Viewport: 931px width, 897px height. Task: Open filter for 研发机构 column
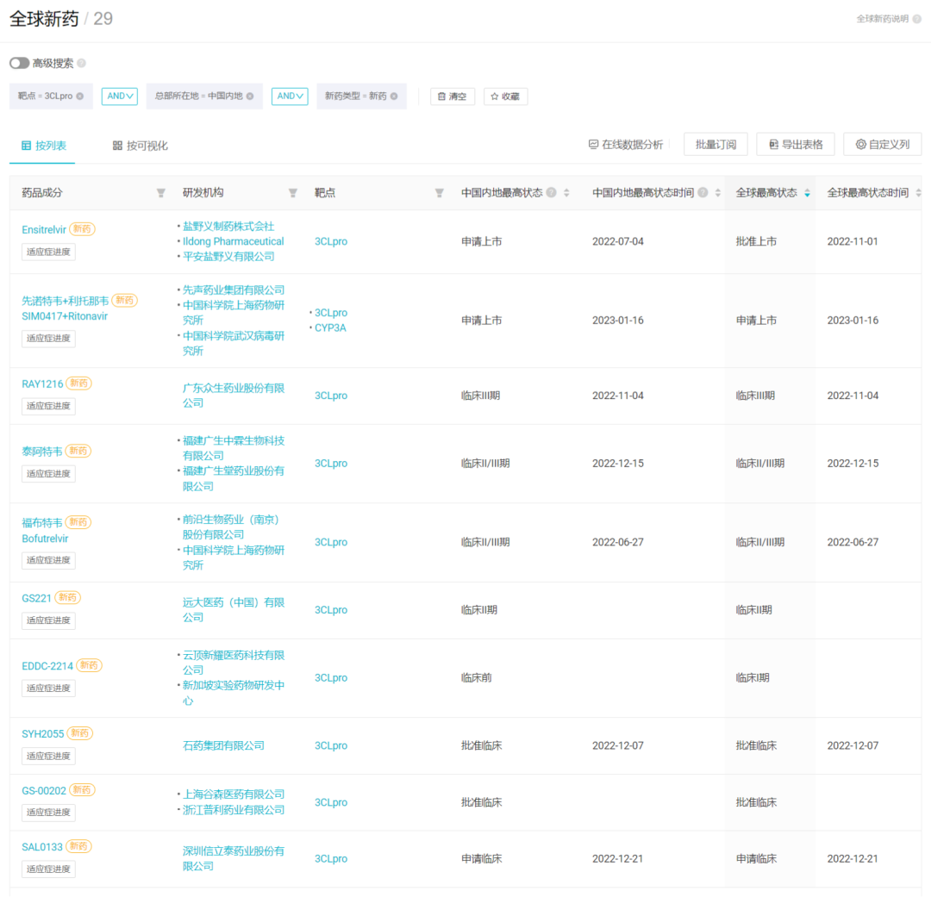coord(293,193)
